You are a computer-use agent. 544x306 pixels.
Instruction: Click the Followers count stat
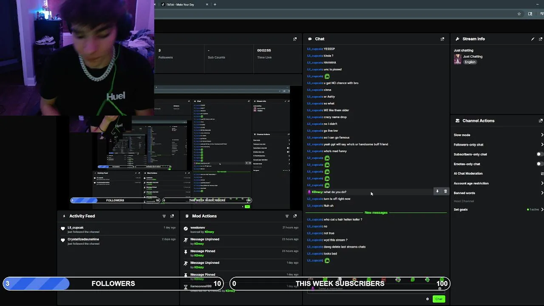pyautogui.click(x=165, y=54)
